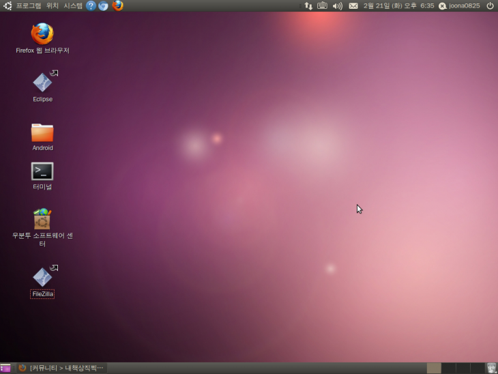Click the keyboard input method indicator

pos(322,5)
